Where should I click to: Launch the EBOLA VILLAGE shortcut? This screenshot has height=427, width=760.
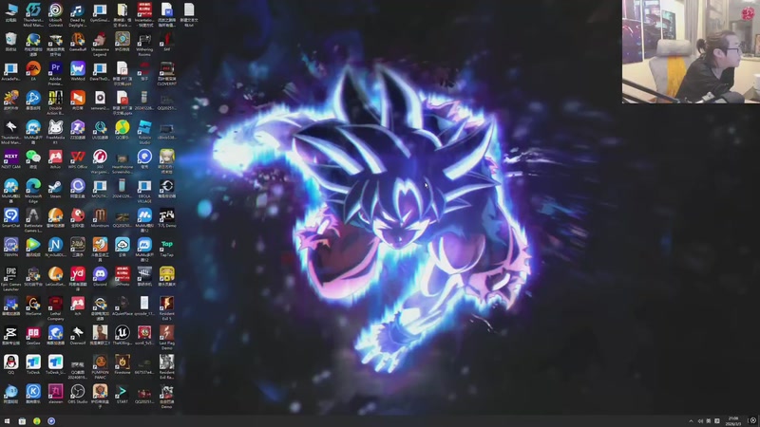[x=144, y=191]
